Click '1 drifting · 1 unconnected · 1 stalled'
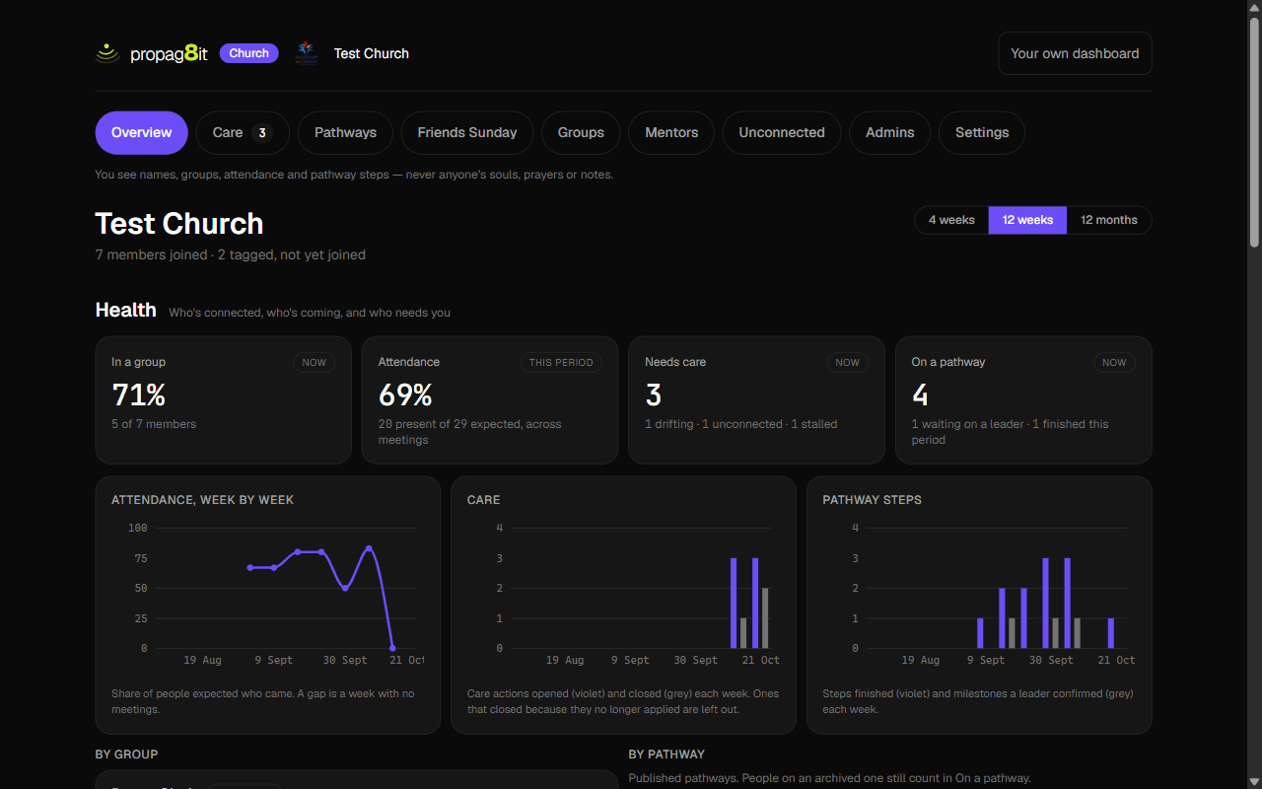This screenshot has width=1262, height=789. pyautogui.click(x=741, y=424)
